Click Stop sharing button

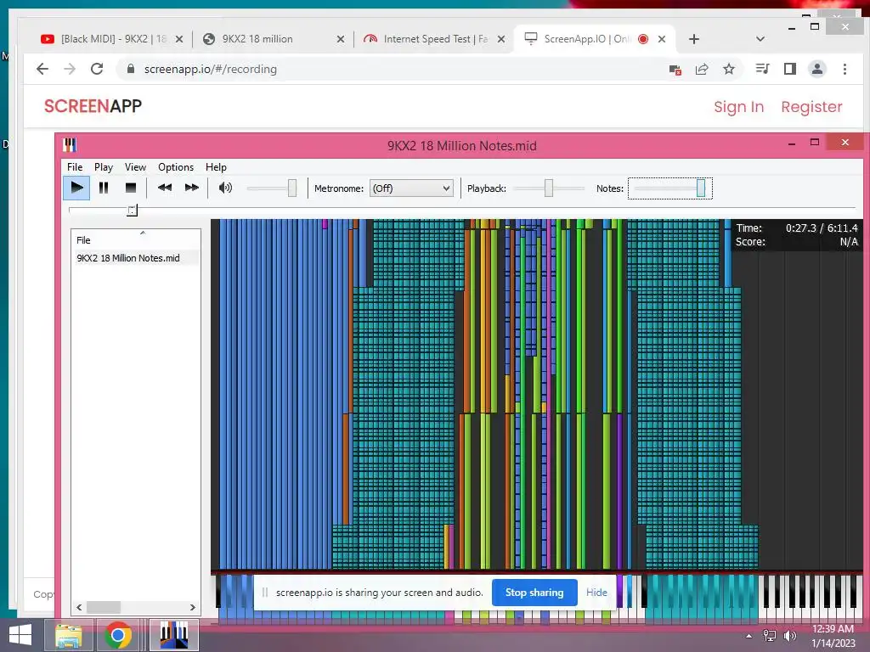click(x=534, y=592)
